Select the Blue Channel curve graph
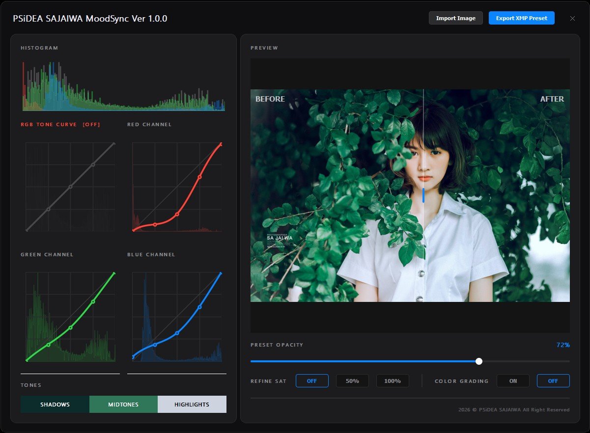 (x=177, y=317)
